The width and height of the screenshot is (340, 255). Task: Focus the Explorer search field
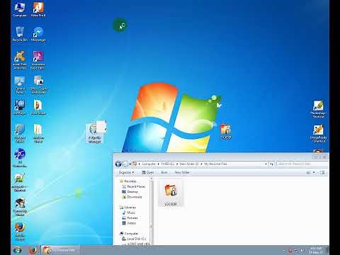point(302,164)
